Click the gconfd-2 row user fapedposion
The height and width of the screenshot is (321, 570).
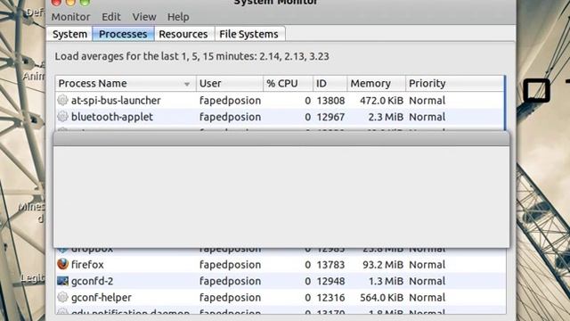(230, 281)
